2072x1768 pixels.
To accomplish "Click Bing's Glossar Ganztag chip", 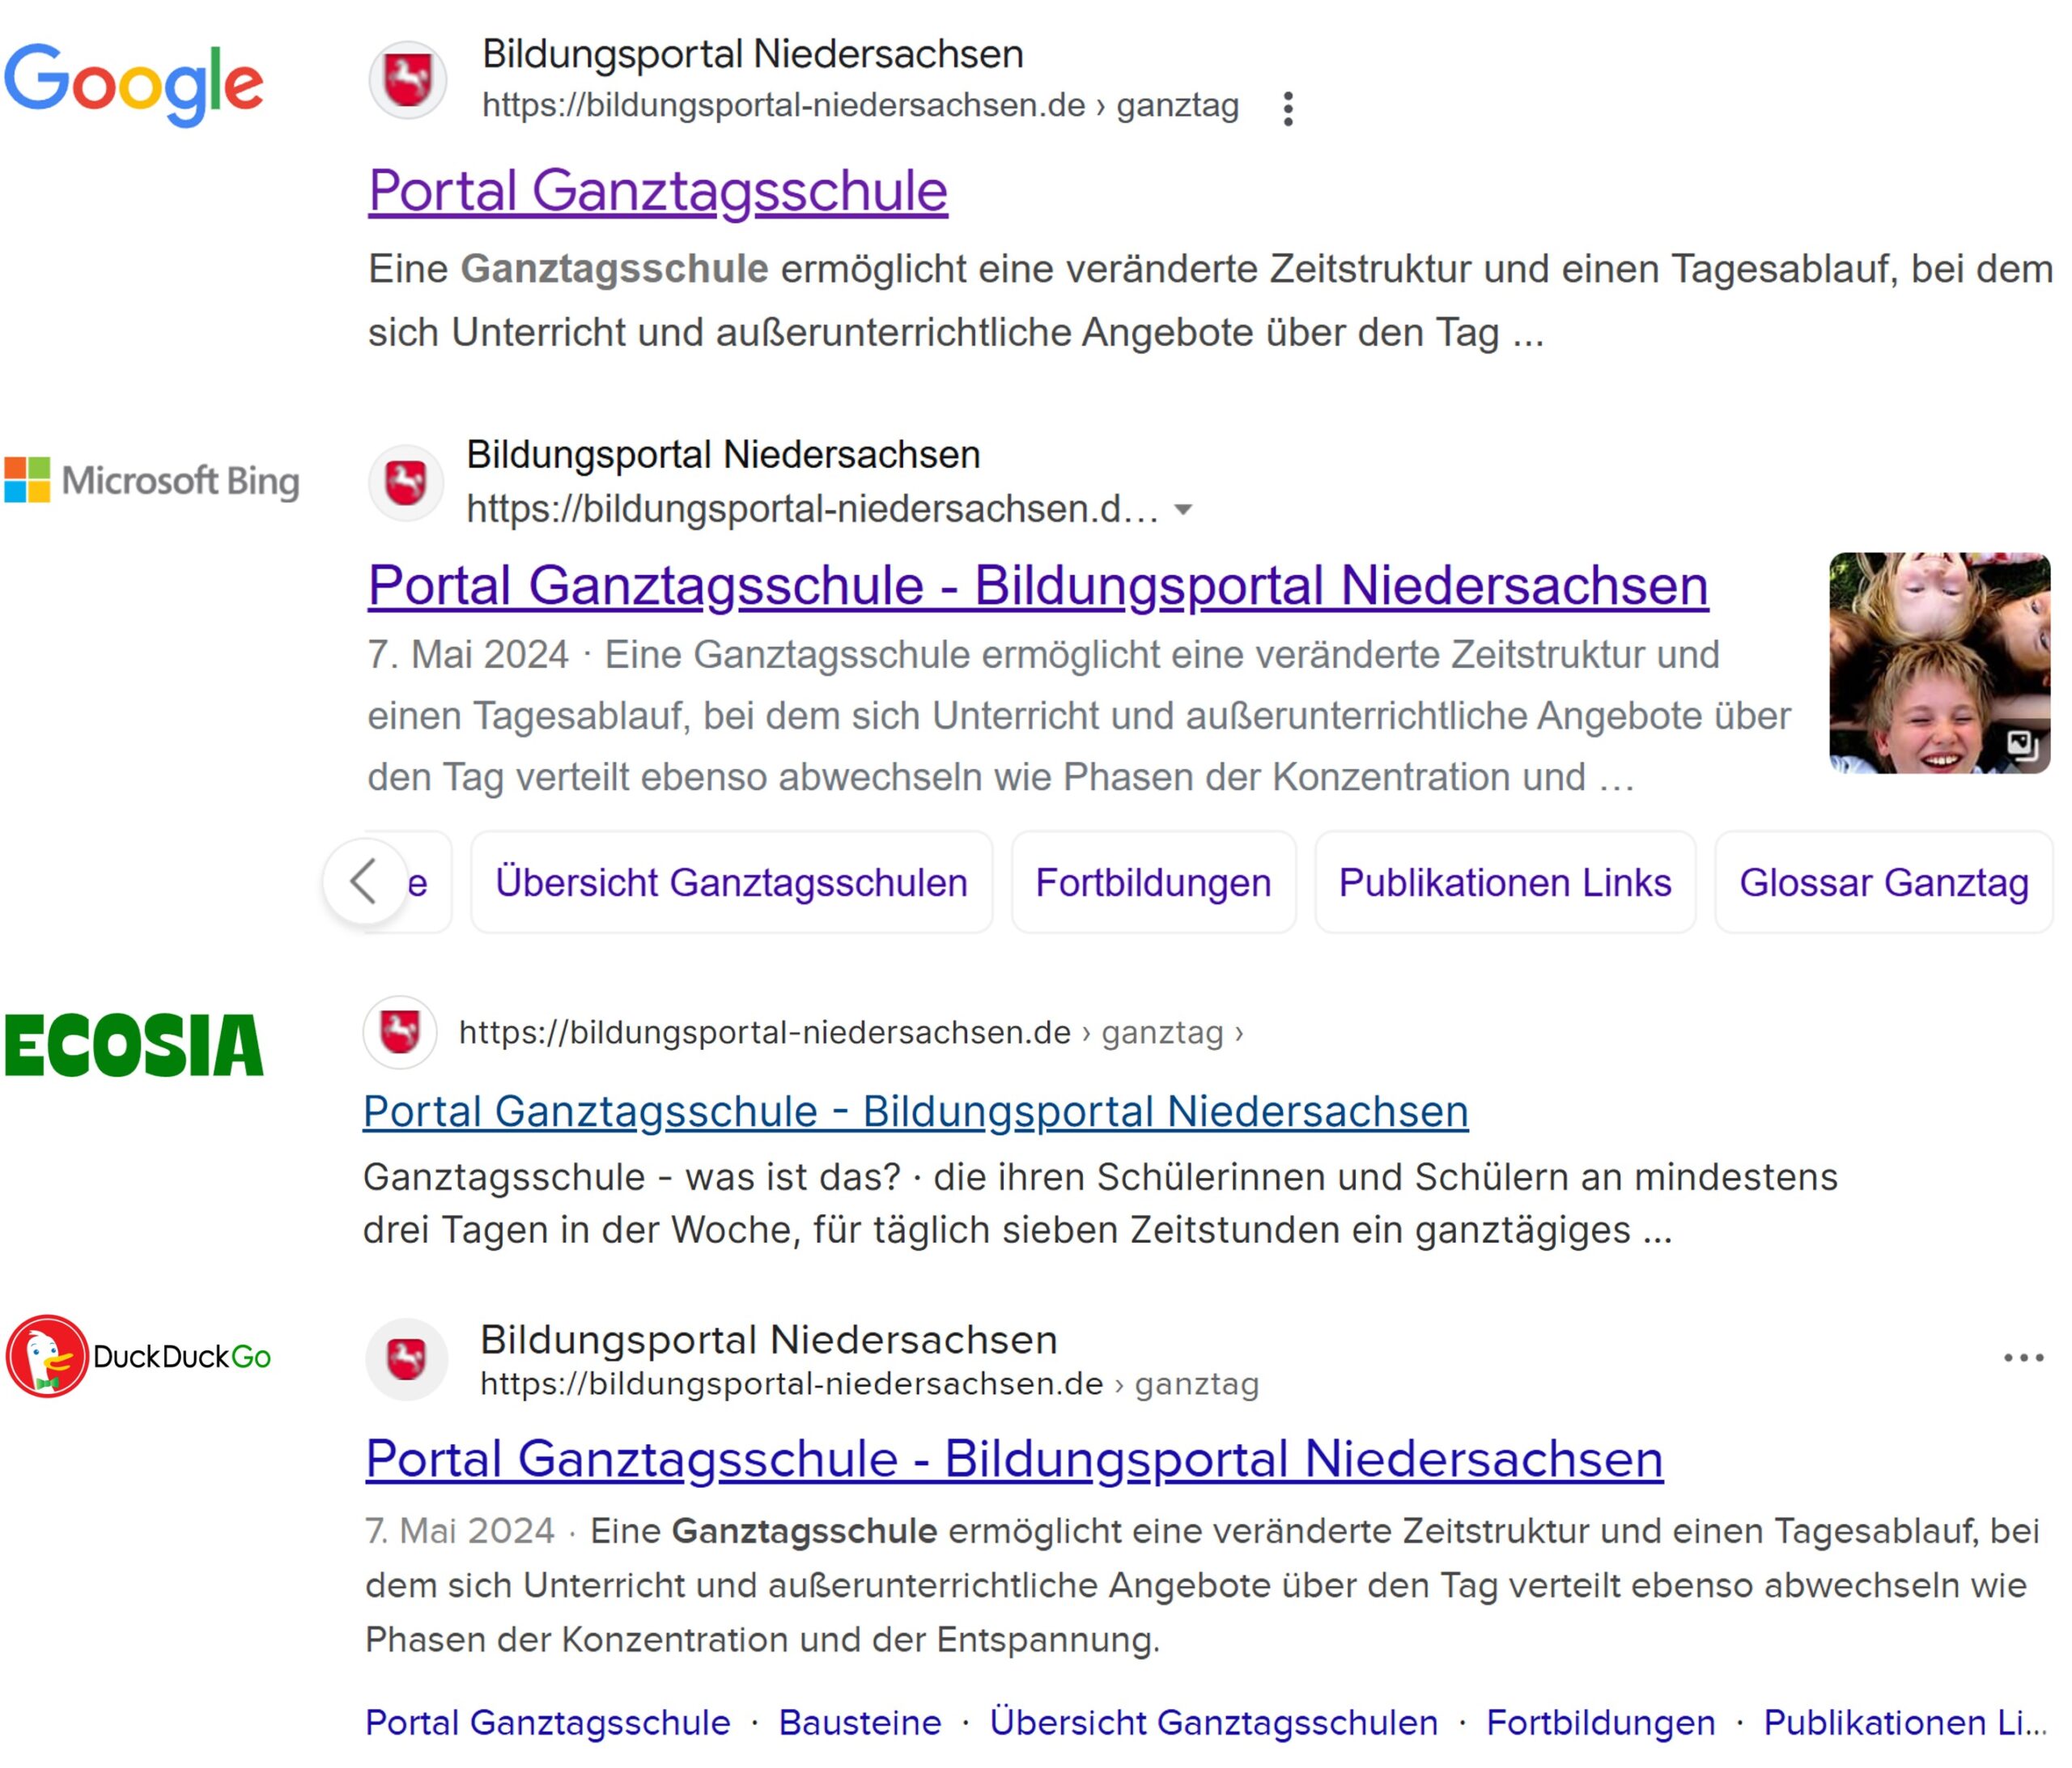I will click(x=1884, y=882).
